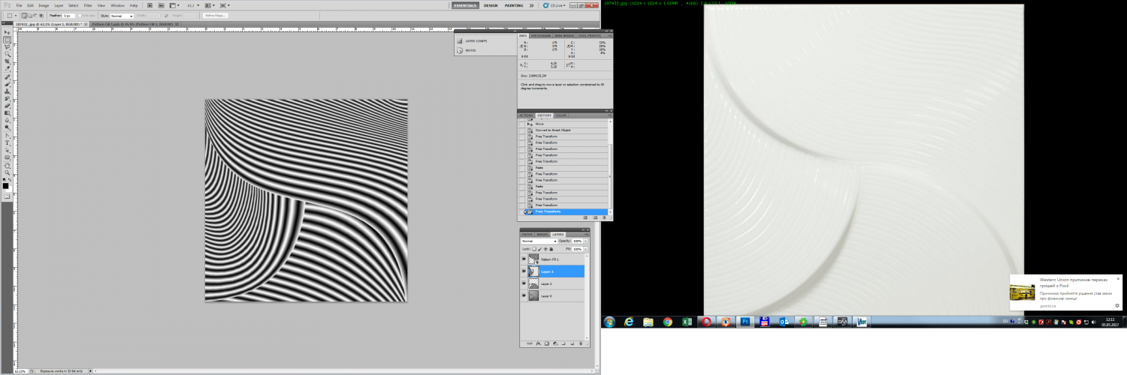Select the Rectangular Marquee tool
The width and height of the screenshot is (1127, 375).
(8, 40)
